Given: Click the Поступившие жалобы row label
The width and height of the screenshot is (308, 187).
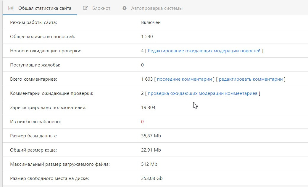Looking at the screenshot, I should pos(35,65).
